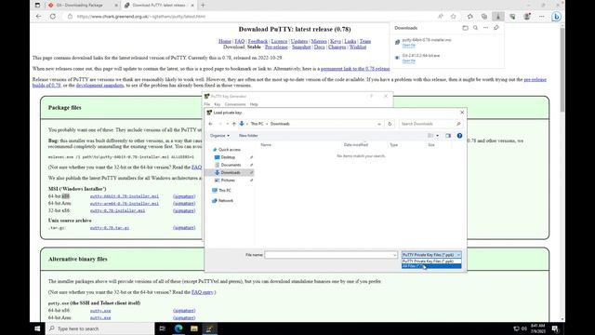Click Read aloud icon in address bar
The image size is (595, 335).
pos(440,17)
